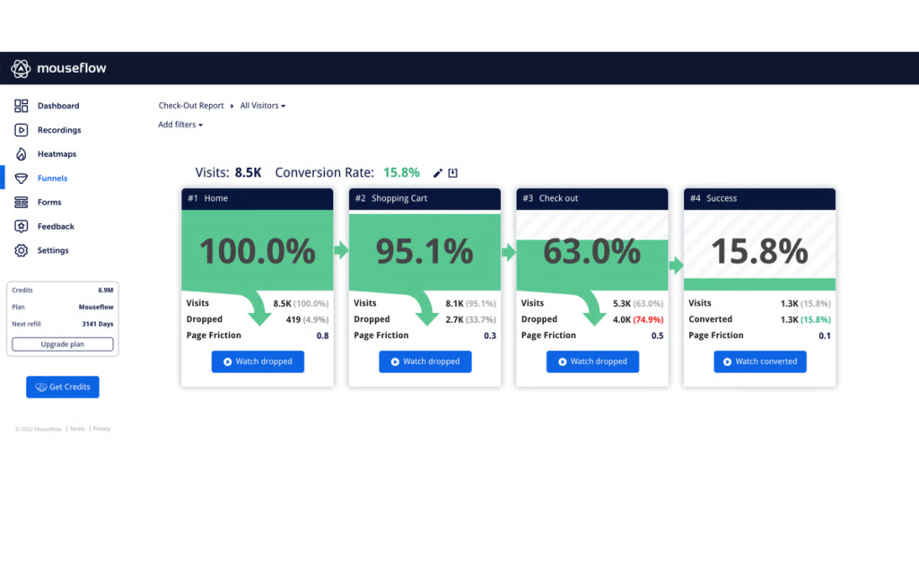
Task: Click the 2.7K (33.7%) dropped value
Action: (470, 320)
